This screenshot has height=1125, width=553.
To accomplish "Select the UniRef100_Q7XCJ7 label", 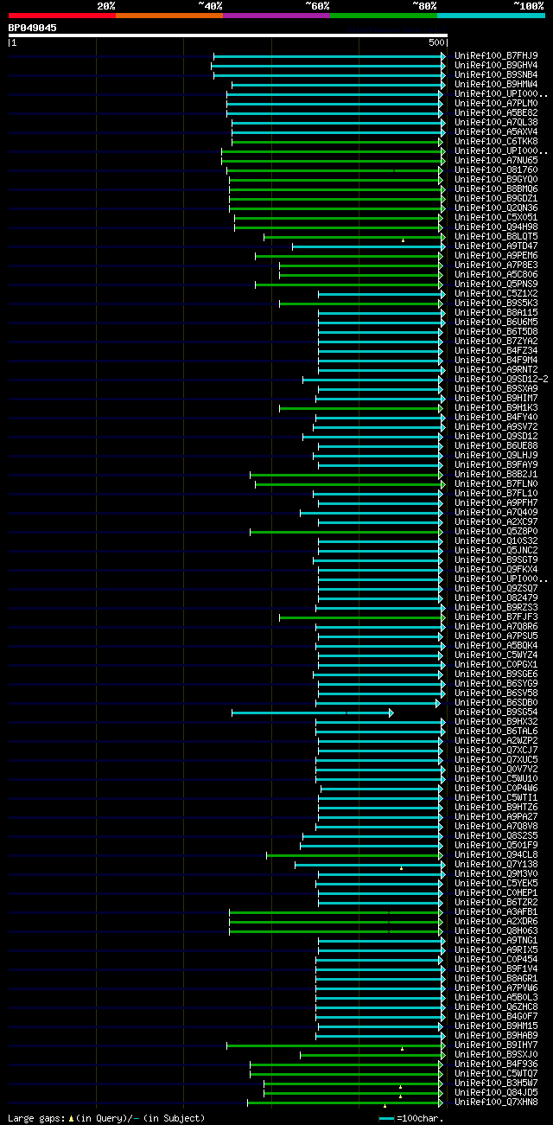I will point(496,750).
